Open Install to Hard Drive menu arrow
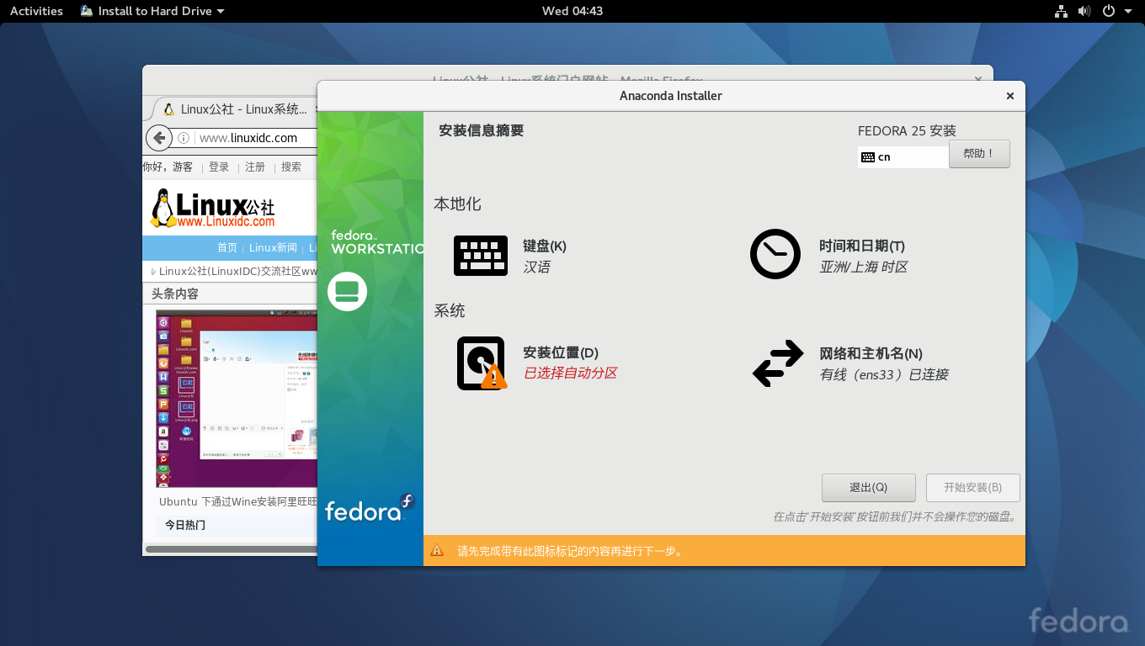Viewport: 1145px width, 646px height. [x=221, y=12]
